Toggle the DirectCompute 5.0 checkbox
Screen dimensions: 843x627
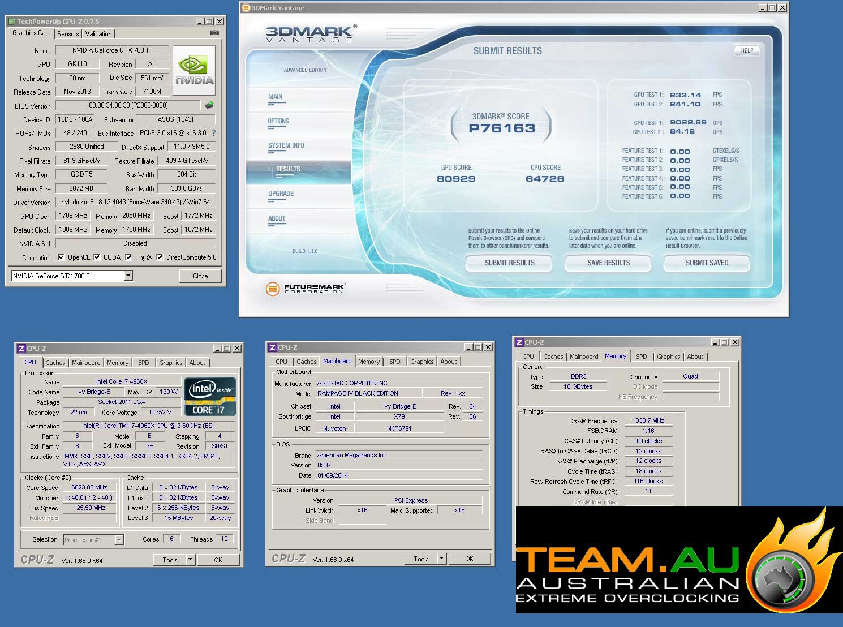tap(160, 257)
